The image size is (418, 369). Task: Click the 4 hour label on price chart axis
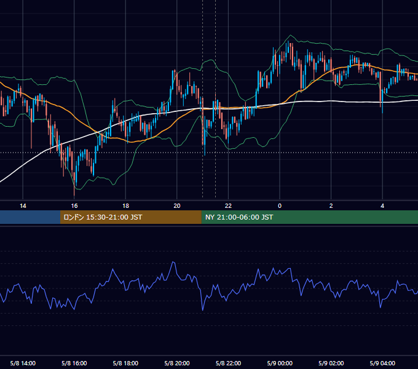tap(382, 206)
